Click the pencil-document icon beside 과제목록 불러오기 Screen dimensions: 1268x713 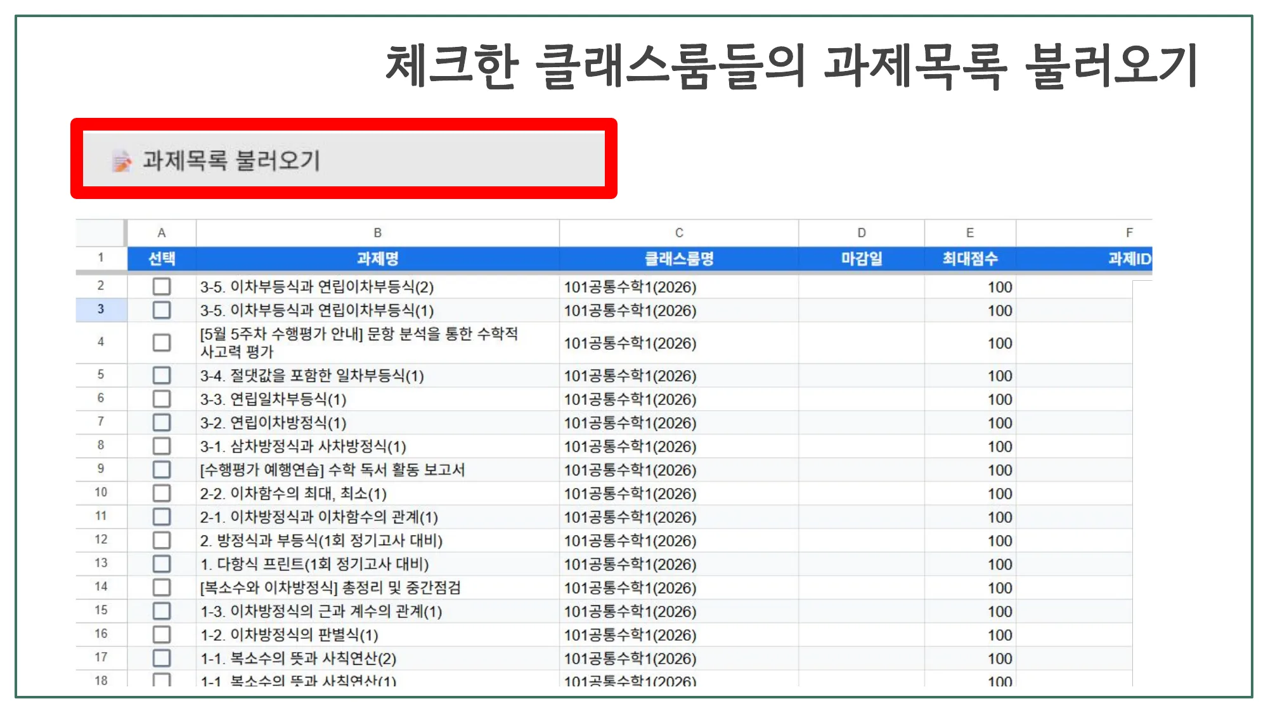tap(122, 161)
